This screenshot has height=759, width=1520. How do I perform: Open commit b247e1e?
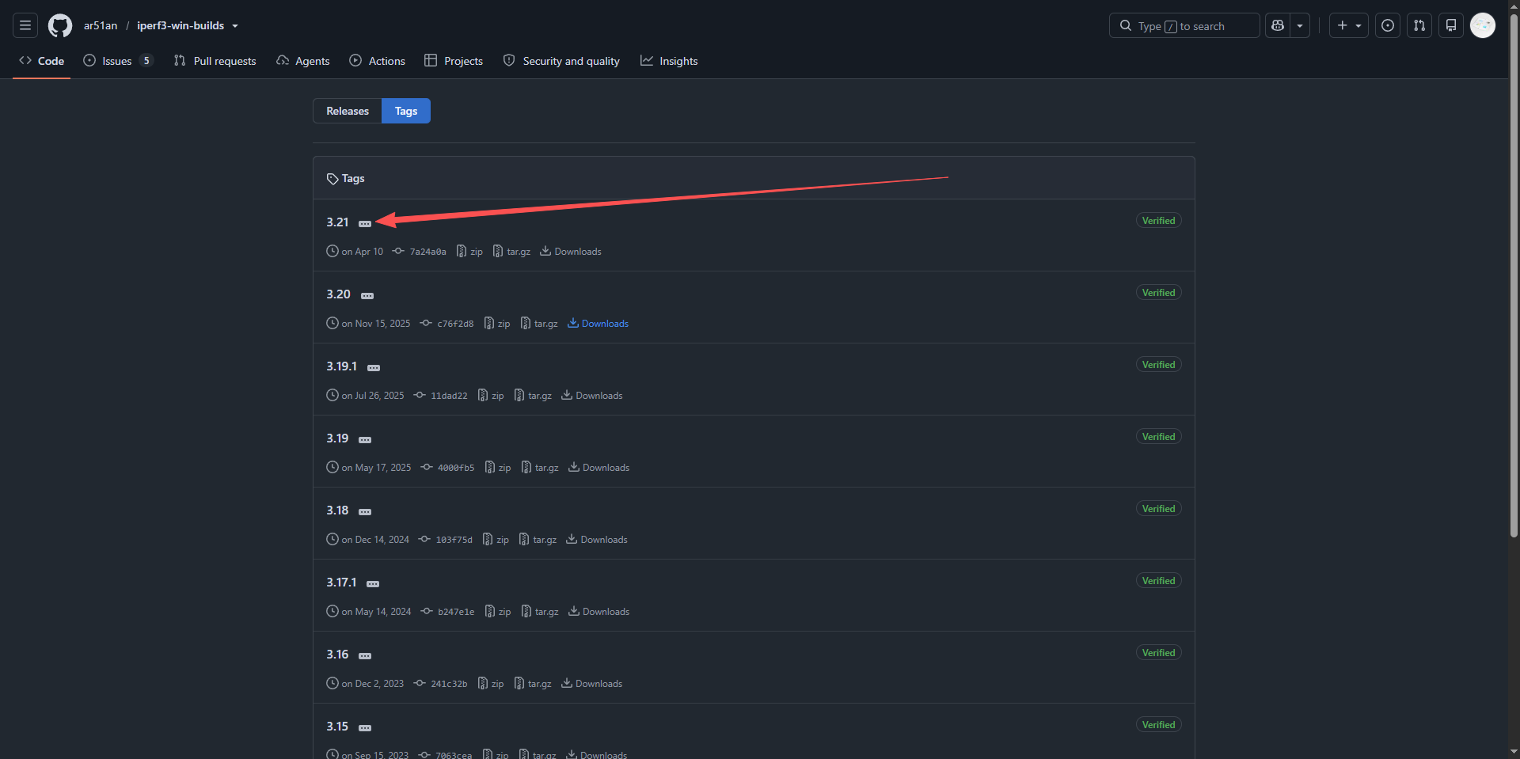click(x=448, y=612)
